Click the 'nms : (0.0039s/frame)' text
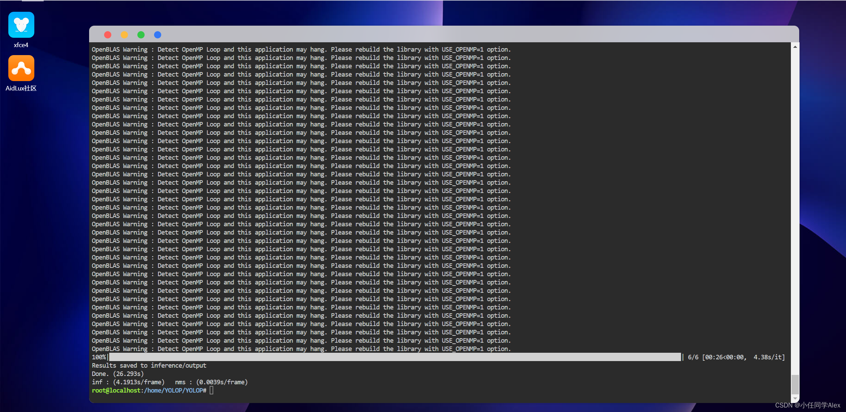The height and width of the screenshot is (412, 846). point(211,382)
